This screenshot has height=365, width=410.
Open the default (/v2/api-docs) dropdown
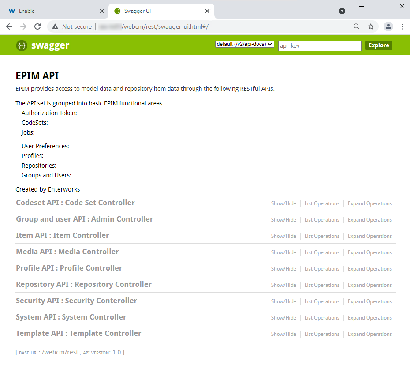click(x=244, y=44)
